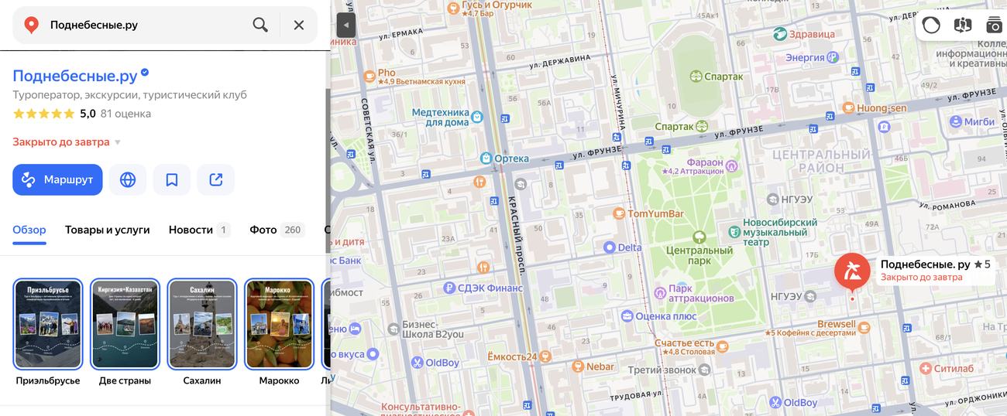Viewport: 1007px width, 416px height.
Task: Click the Delta map marker
Action: click(610, 247)
